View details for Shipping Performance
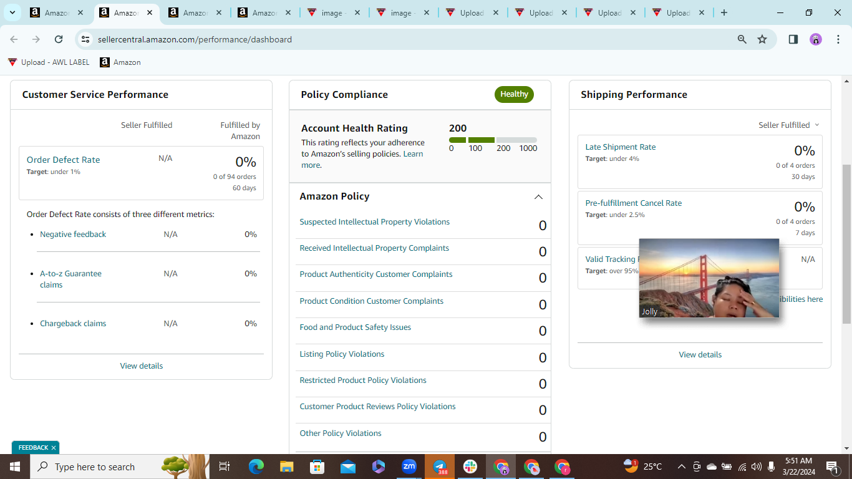 coord(700,355)
